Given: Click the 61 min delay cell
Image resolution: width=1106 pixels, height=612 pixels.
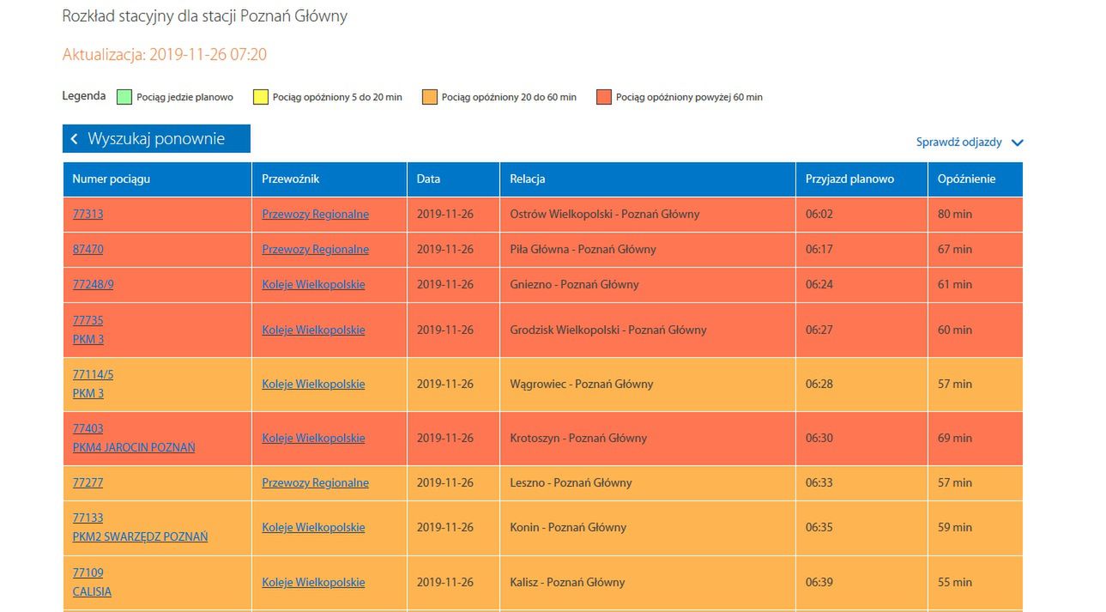Looking at the screenshot, I should (x=976, y=285).
